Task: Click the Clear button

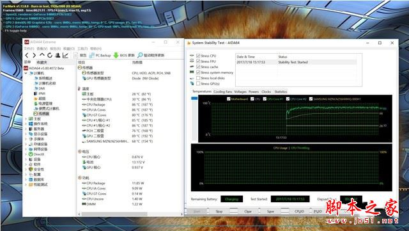Action: click(x=248, y=211)
